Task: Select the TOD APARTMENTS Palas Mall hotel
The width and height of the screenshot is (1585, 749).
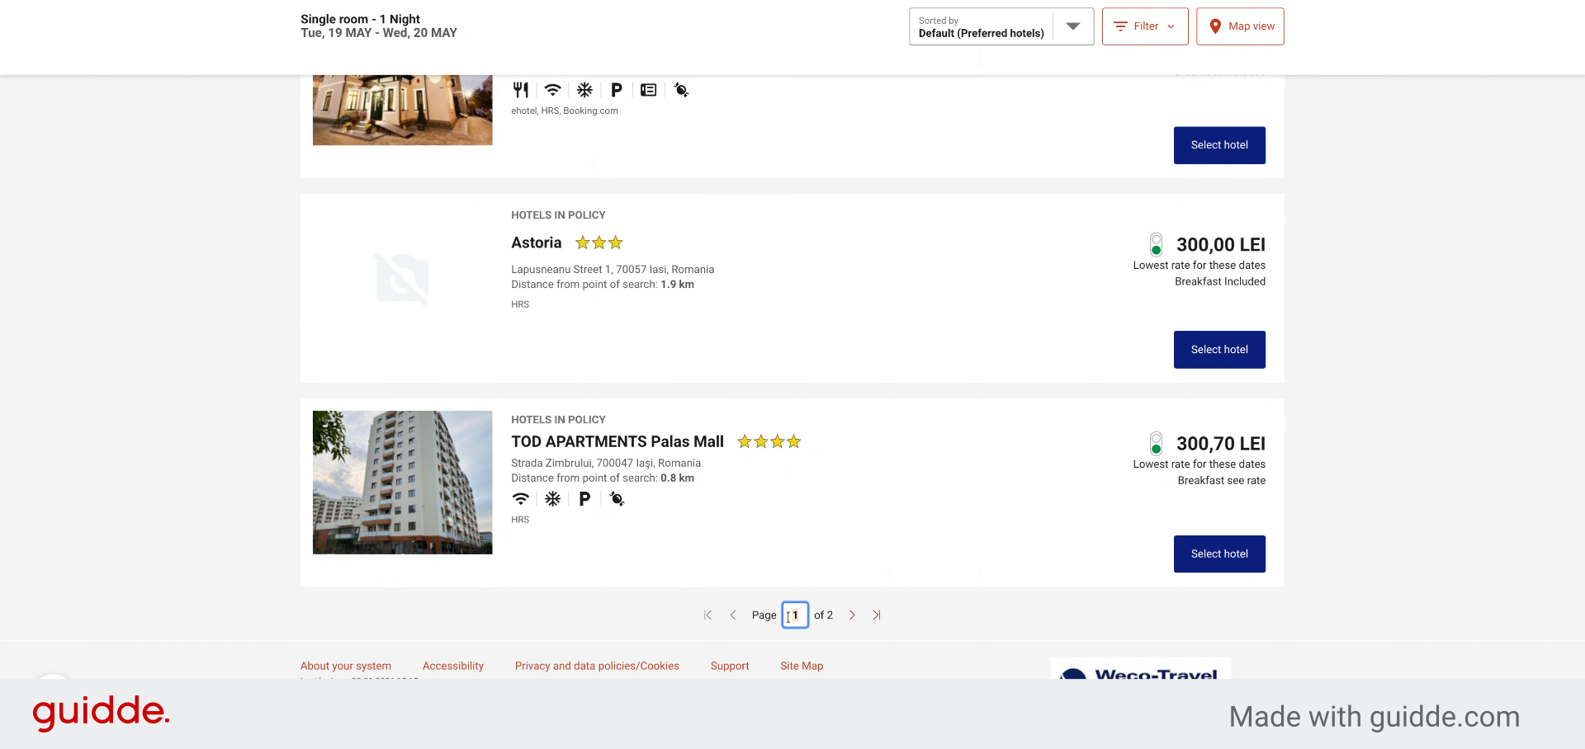Action: (1219, 554)
